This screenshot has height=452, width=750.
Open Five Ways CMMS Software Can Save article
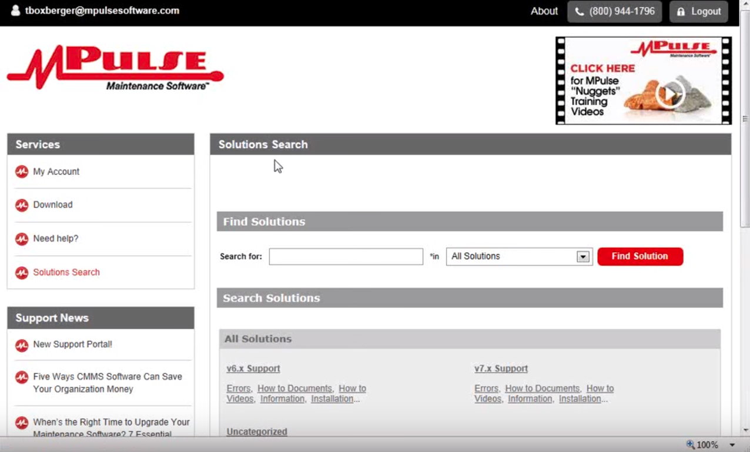pyautogui.click(x=108, y=383)
